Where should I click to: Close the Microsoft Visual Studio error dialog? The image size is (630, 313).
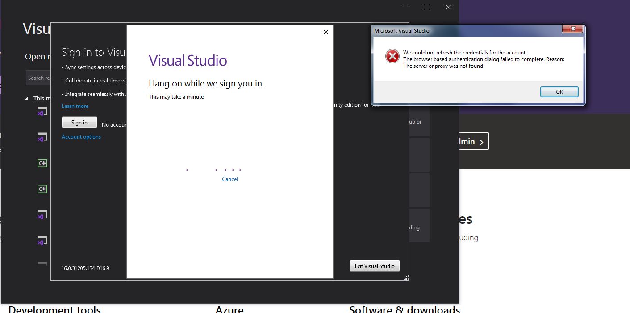572,29
